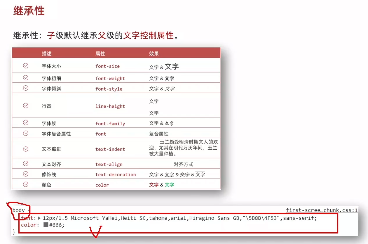The height and width of the screenshot is (244, 368).
Task: Select the 字体族 description cell
Action: click(x=49, y=123)
